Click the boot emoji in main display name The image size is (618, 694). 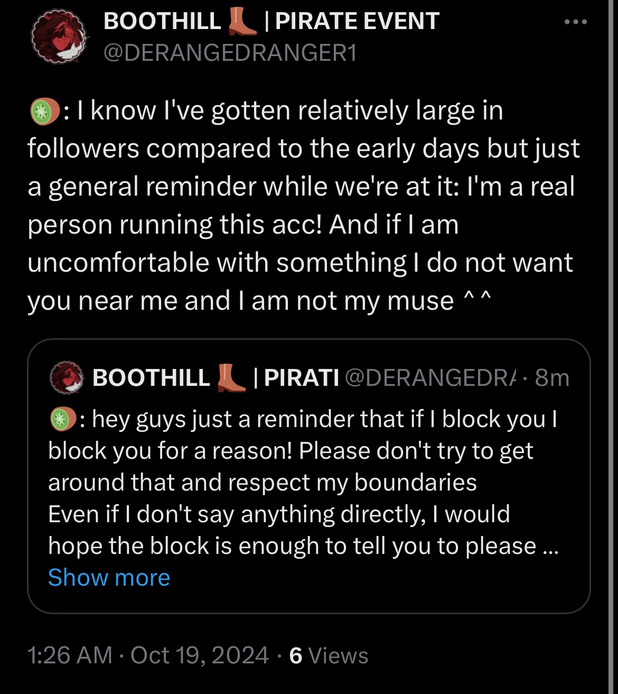(241, 21)
